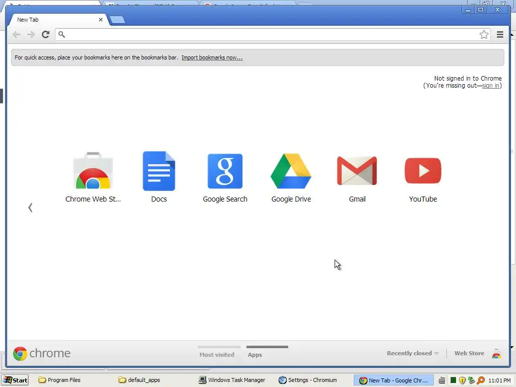Switch to default_apps taskbar window

(x=140, y=380)
